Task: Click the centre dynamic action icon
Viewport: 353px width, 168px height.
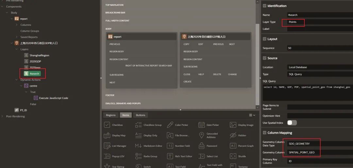Action: tap(26, 86)
